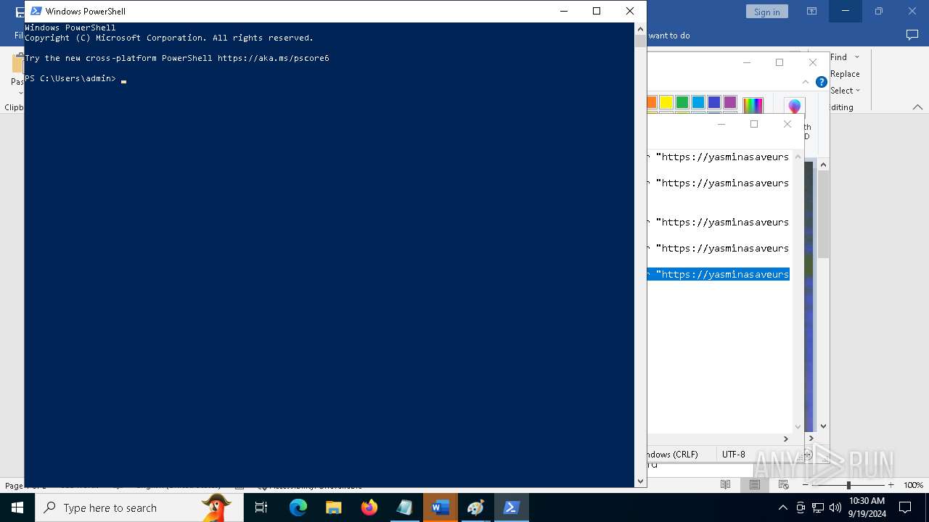Click the Notepad scroll right arrow

785,439
